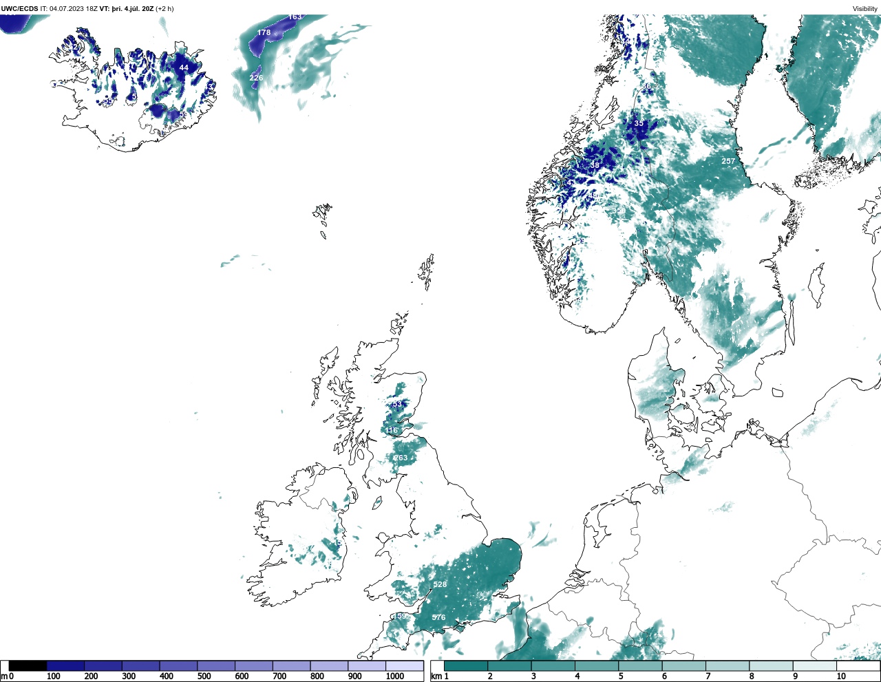The image size is (881, 682).
Task: Click the initial time "04.07.2023 18Z"
Action: coord(74,9)
